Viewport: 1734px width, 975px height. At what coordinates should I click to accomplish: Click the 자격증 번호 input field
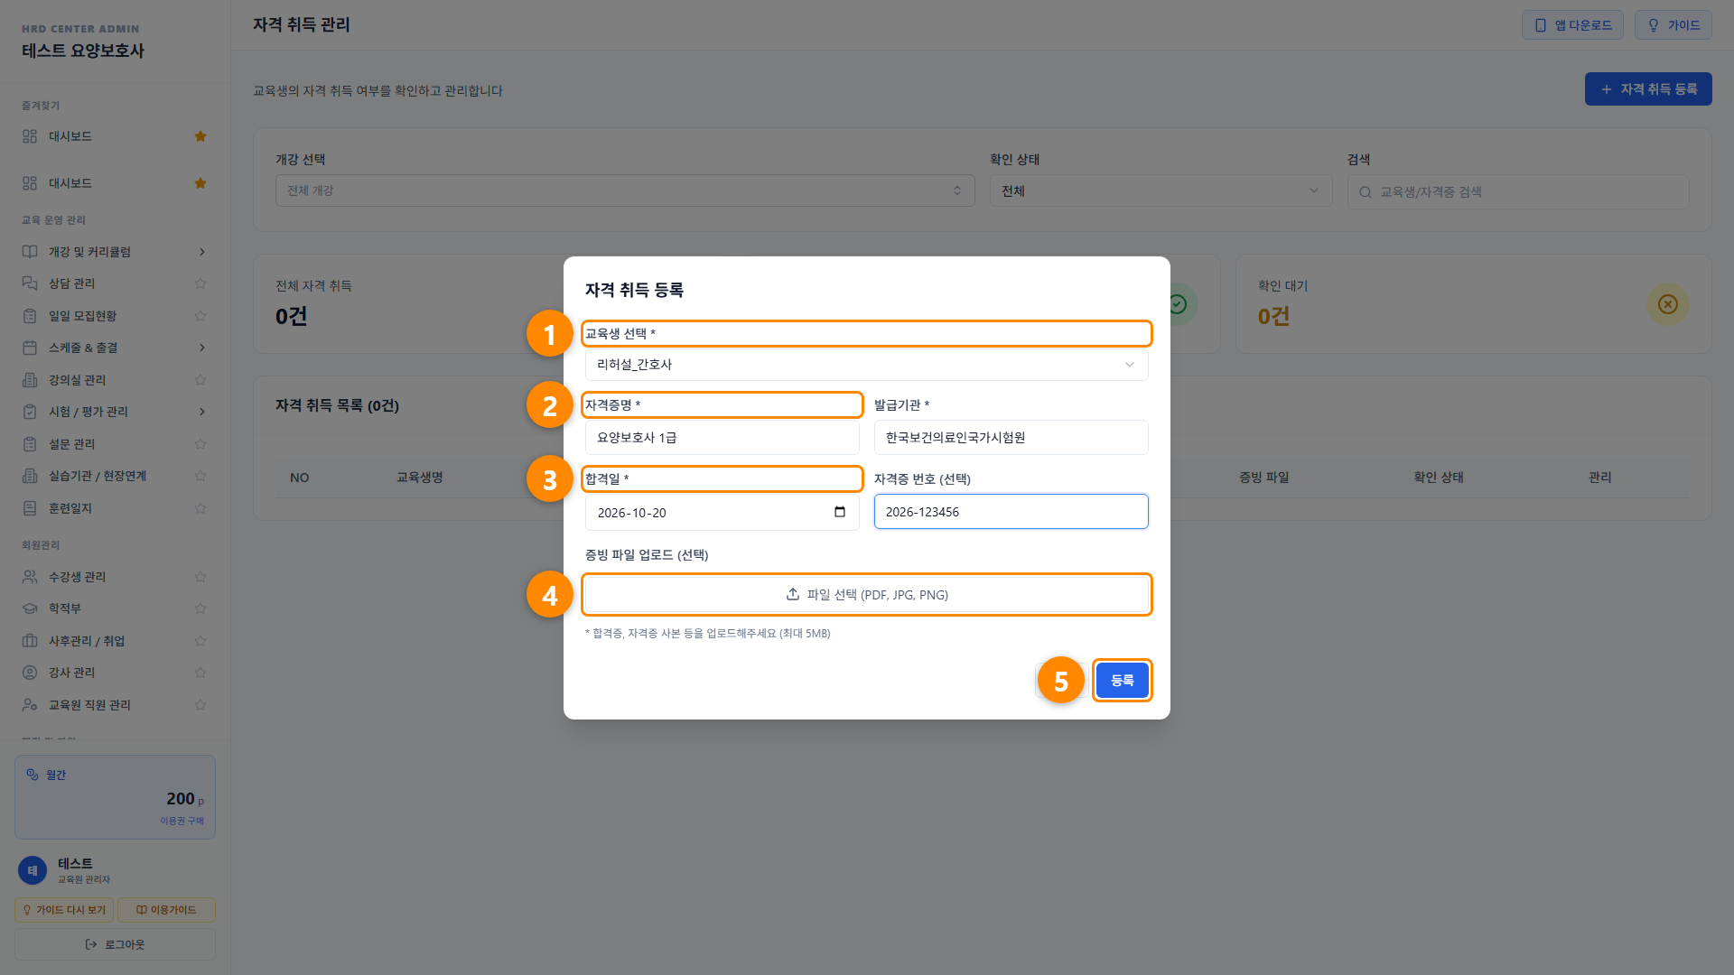click(1011, 512)
